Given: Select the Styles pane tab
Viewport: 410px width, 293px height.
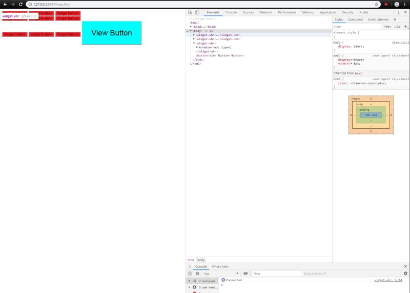Looking at the screenshot, I should click(339, 19).
